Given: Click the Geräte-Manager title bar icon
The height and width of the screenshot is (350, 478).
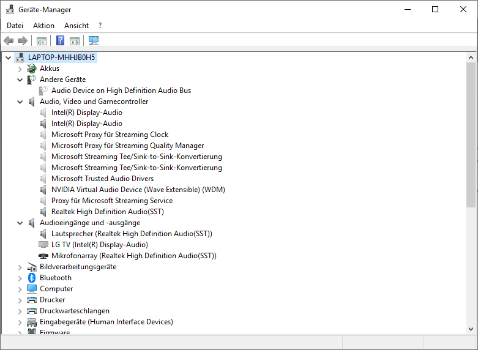Looking at the screenshot, I should (x=10, y=9).
